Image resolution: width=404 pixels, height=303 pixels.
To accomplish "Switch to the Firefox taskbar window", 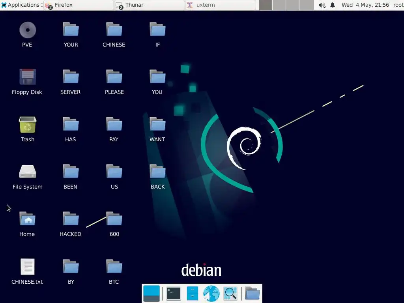I will click(79, 5).
